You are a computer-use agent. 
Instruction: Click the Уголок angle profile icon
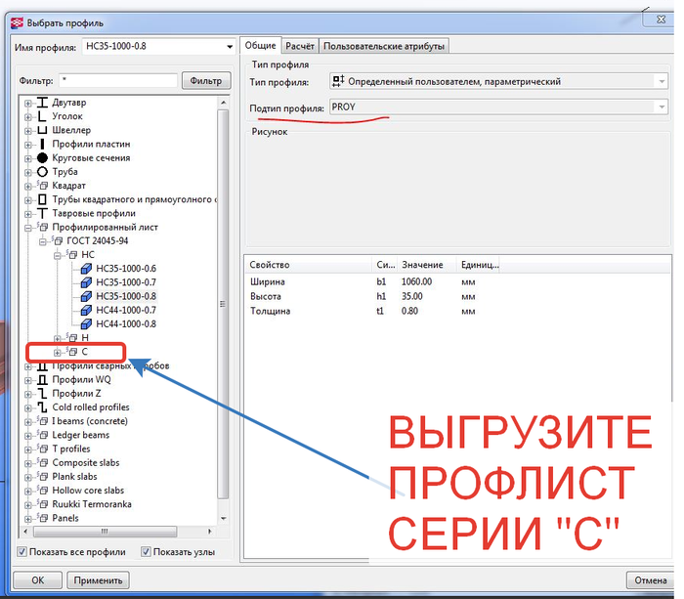coord(42,116)
